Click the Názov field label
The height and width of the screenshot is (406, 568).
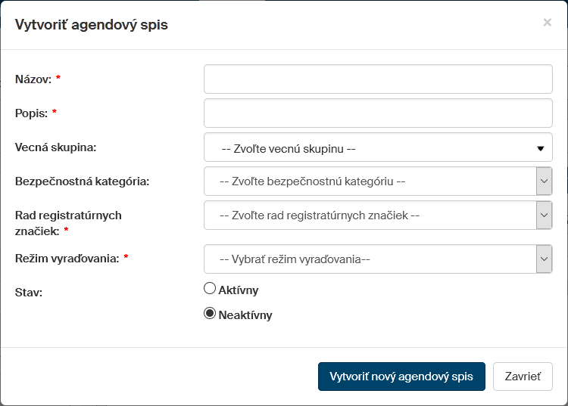click(x=32, y=79)
